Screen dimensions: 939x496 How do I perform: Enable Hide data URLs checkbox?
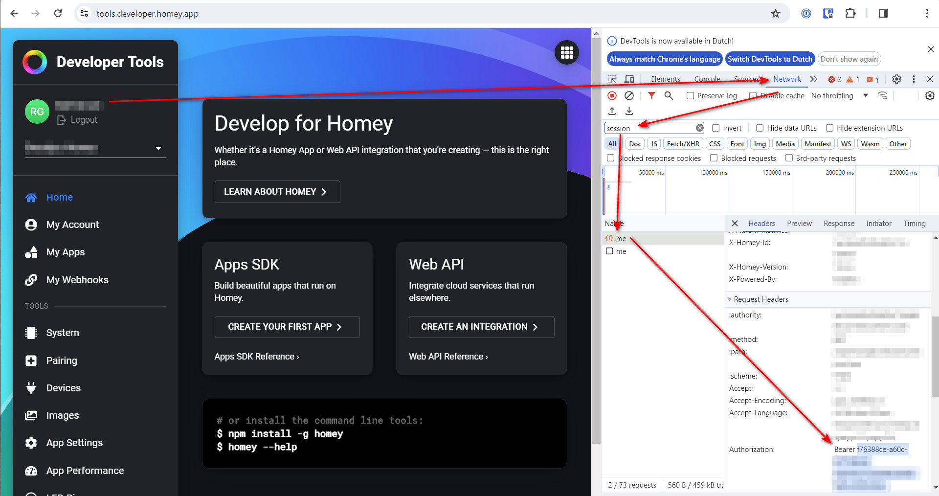tap(760, 128)
